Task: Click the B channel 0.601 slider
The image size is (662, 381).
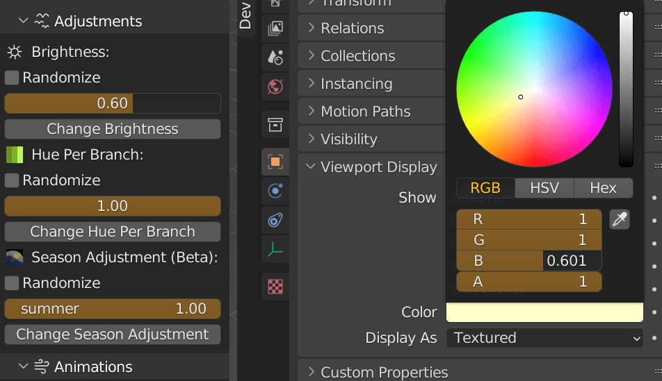Action: [x=529, y=261]
